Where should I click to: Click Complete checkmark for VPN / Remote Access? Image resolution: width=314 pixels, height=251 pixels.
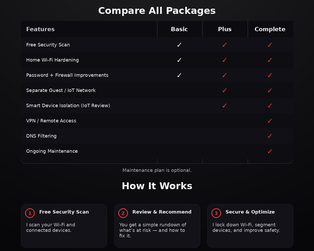coord(270,121)
